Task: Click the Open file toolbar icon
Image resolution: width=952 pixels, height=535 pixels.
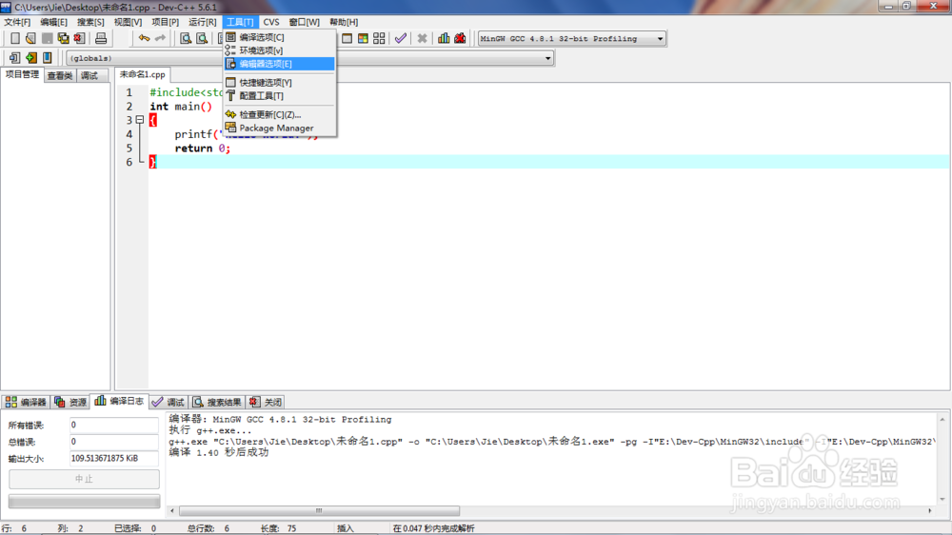Action: pos(30,38)
